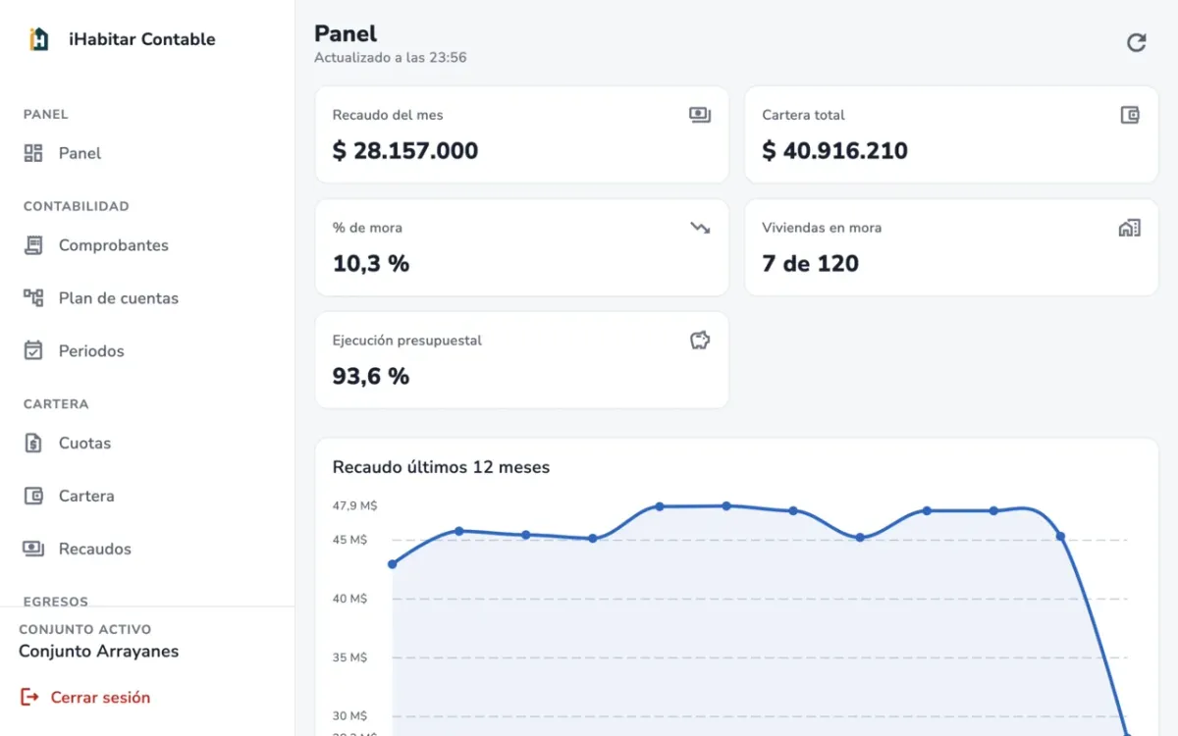Click the Cerrar sesión link text

click(x=100, y=698)
